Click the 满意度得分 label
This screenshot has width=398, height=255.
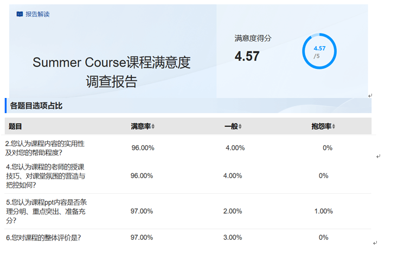coord(253,38)
